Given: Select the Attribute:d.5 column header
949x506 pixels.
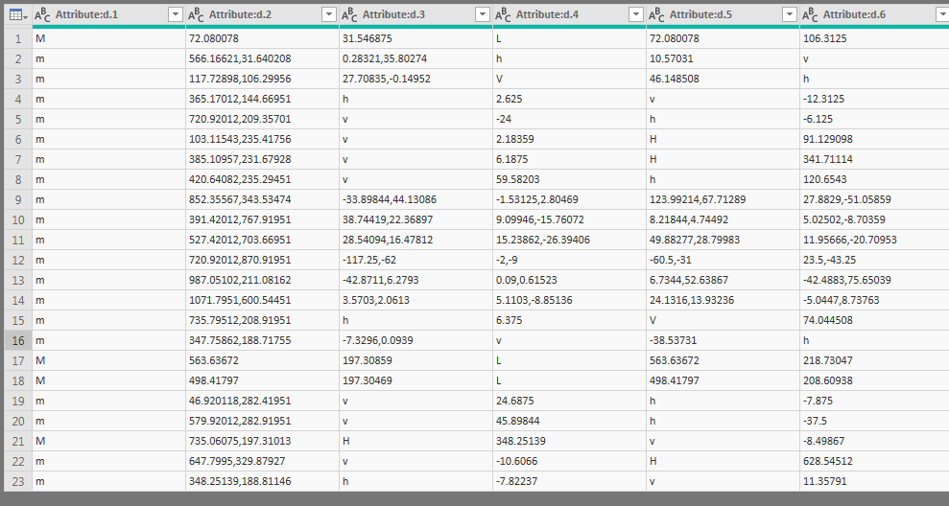Looking at the screenshot, I should tap(723, 15).
